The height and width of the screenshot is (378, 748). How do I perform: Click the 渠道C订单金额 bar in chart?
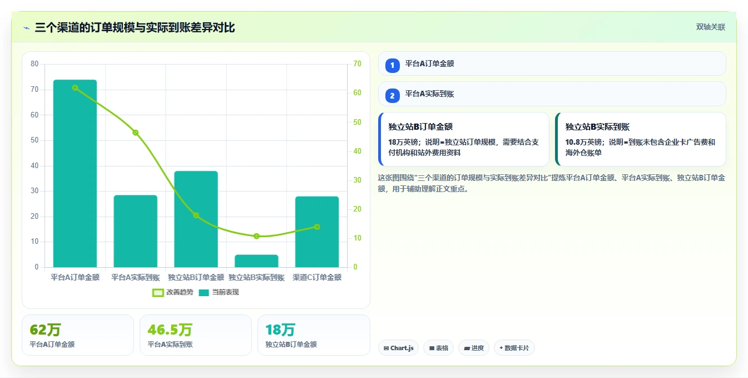click(x=317, y=232)
